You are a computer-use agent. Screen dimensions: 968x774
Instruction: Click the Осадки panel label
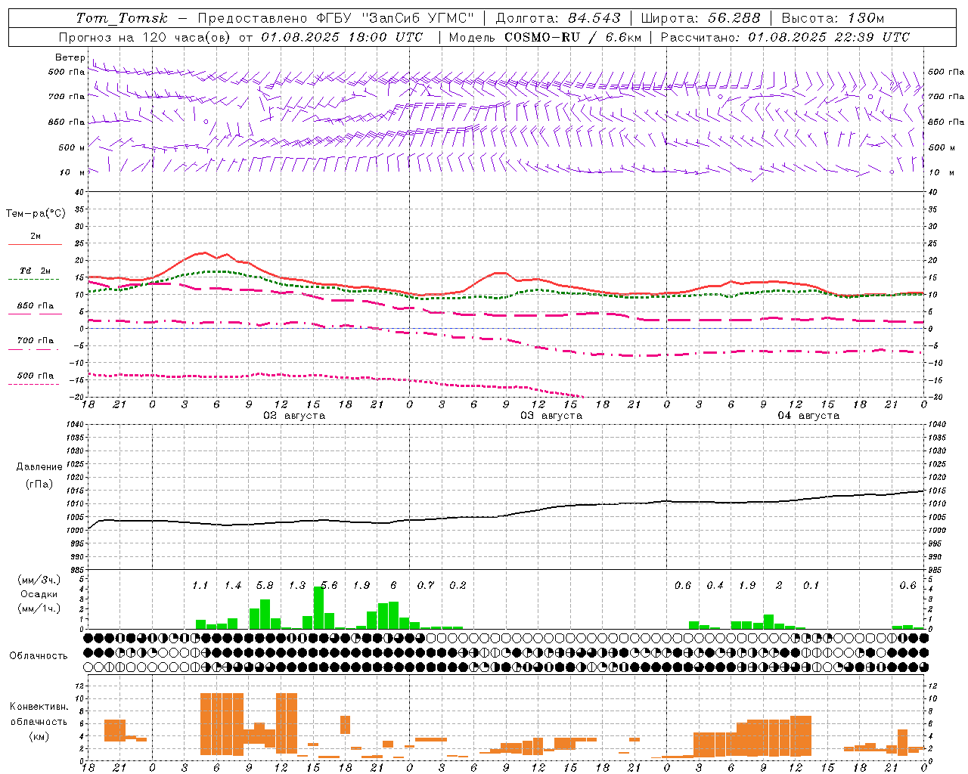(39, 594)
